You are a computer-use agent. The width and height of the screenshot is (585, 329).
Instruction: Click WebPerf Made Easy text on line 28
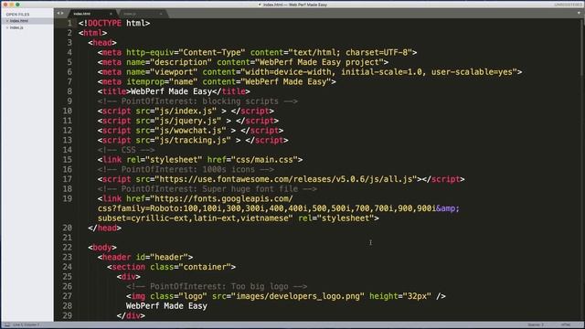(166, 306)
